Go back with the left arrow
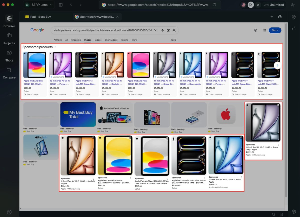This screenshot has height=217, width=300. (x=71, y=5)
